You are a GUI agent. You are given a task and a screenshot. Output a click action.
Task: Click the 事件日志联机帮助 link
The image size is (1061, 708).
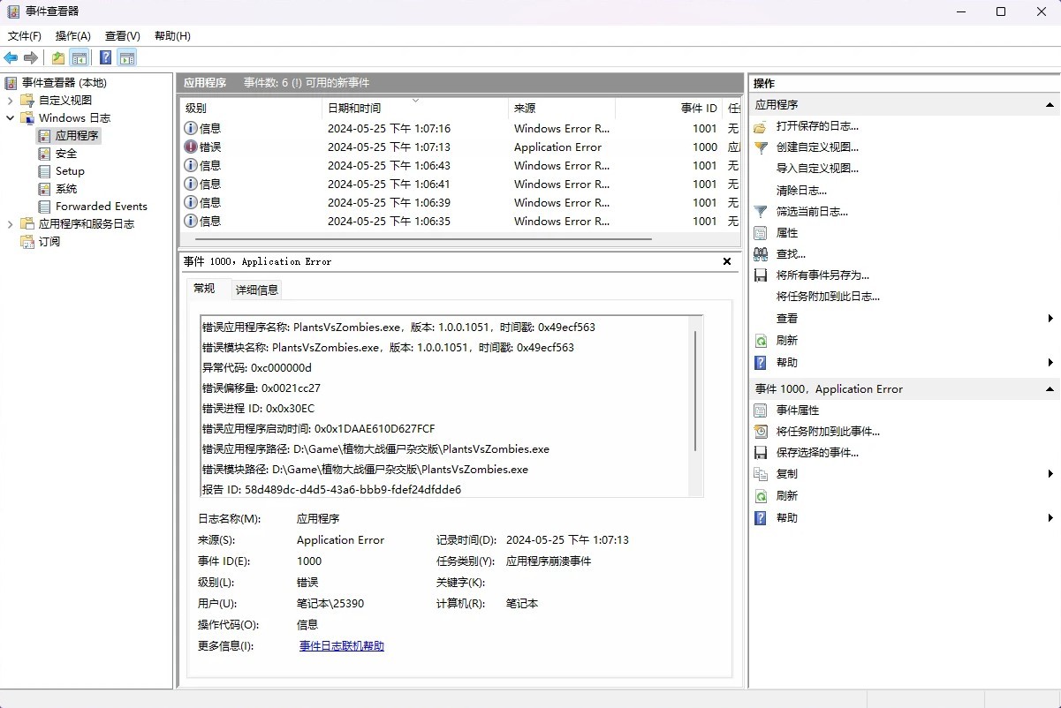[x=341, y=645]
